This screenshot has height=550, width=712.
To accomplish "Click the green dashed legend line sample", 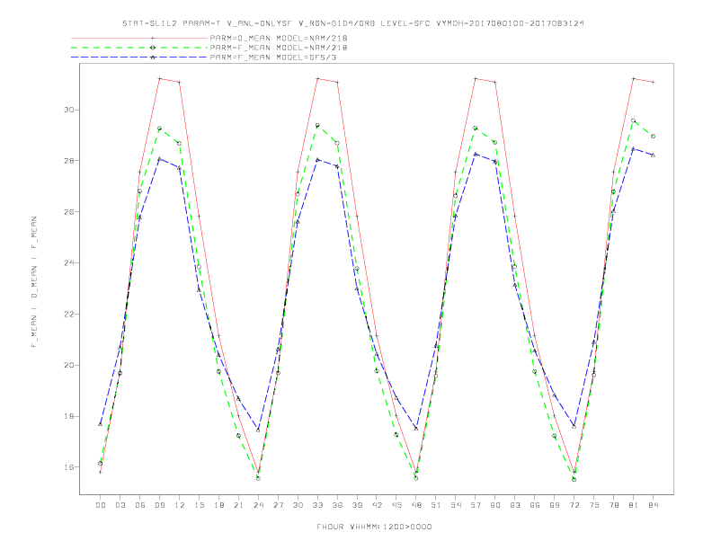I will pyautogui.click(x=139, y=48).
